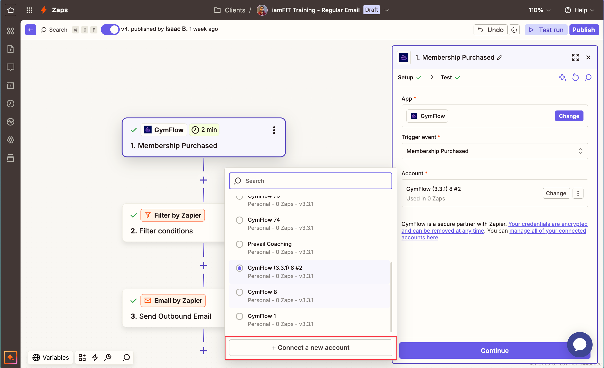Rename step with the pencil icon
The height and width of the screenshot is (368, 604).
click(500, 58)
